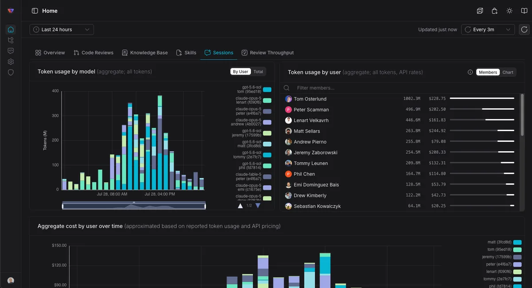
Task: Select the Members view toggle
Action: [488, 72]
